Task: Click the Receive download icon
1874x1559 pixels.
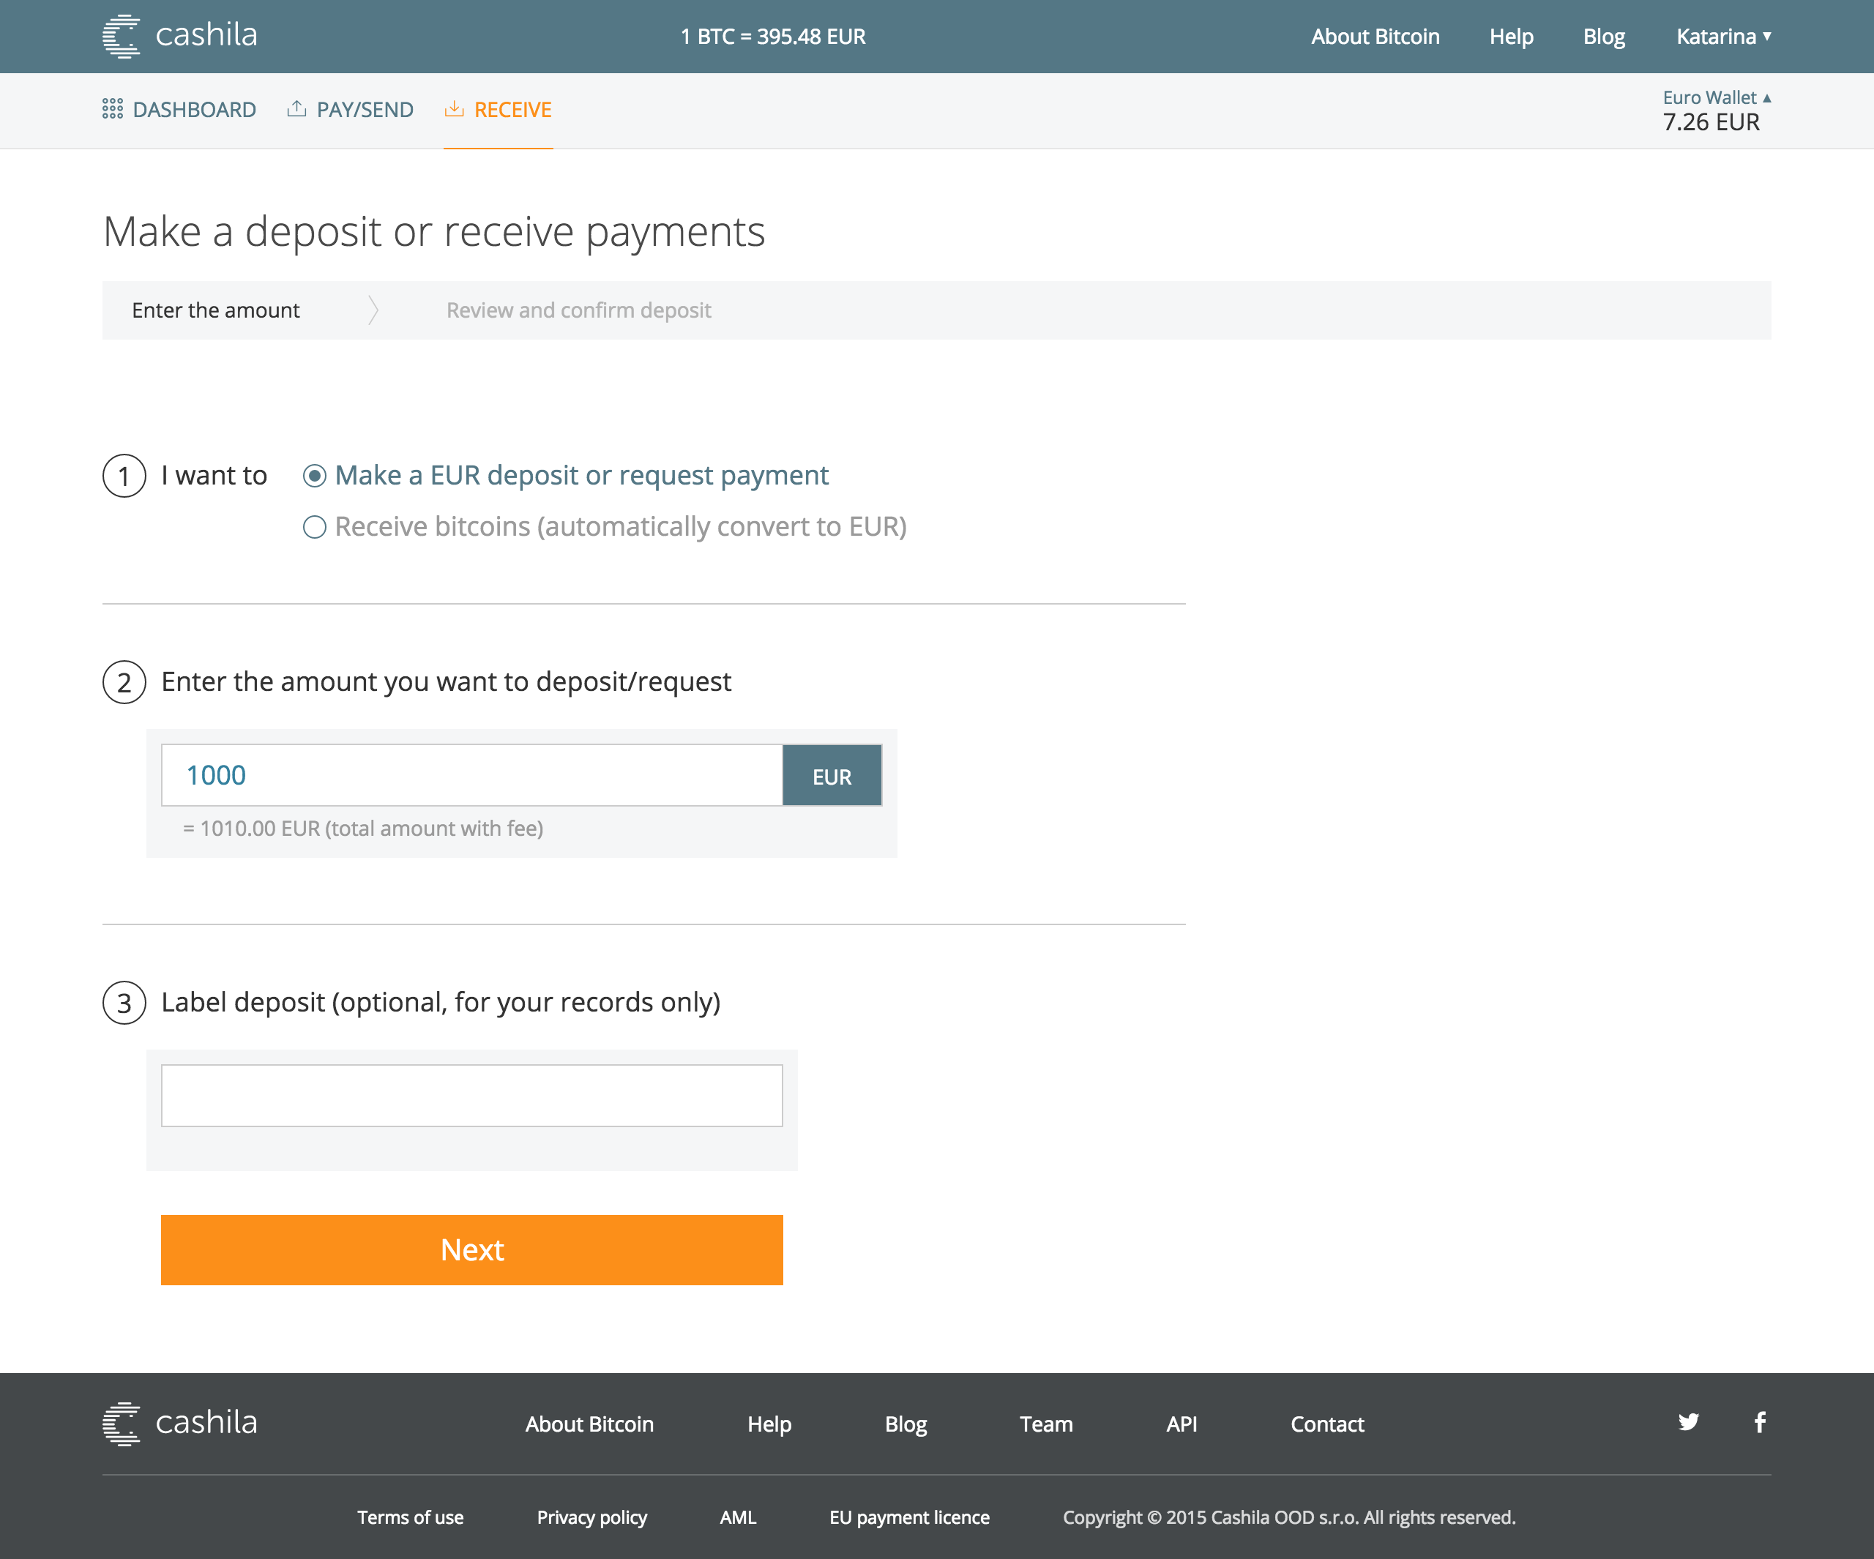Action: pos(454,109)
